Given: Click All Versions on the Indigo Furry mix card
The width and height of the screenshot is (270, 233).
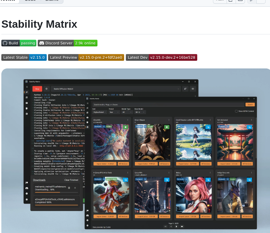Looking at the screenshot, I should click(247, 216).
